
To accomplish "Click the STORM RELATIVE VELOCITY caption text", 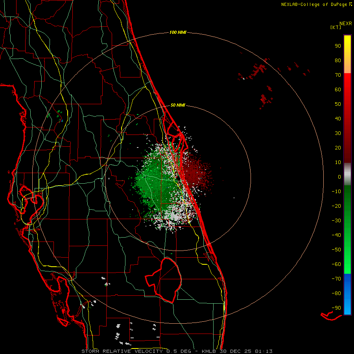I will click(x=122, y=351).
